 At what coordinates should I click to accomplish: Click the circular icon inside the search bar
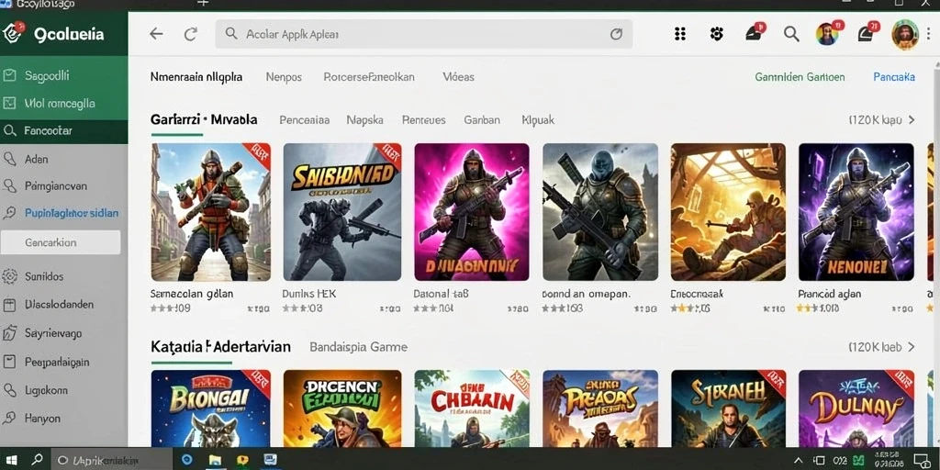pos(616,34)
